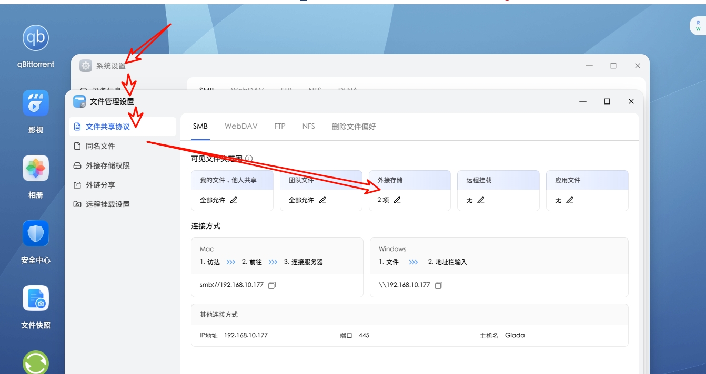Click the RW badge at top right

(698, 26)
